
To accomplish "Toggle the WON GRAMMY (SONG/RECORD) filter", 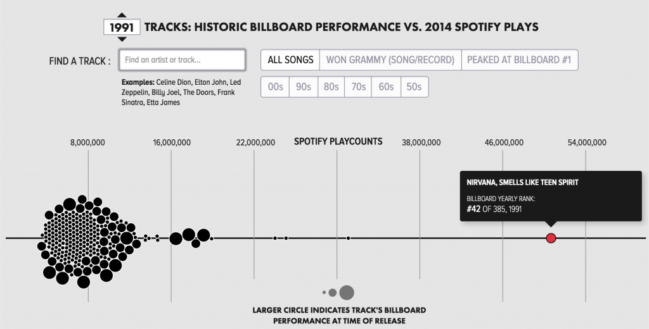I will tap(390, 60).
